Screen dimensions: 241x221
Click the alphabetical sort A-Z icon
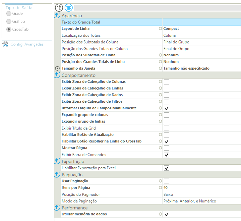click(x=59, y=7)
